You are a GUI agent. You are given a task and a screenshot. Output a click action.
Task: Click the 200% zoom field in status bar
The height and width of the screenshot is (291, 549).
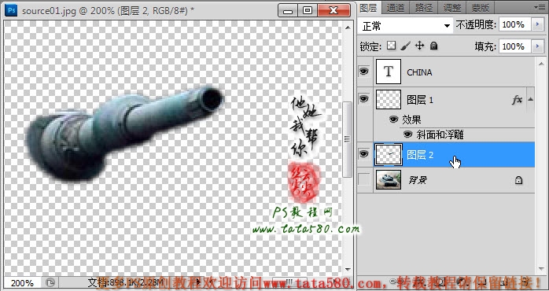[x=22, y=282]
